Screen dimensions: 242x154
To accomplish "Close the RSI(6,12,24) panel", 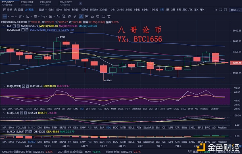I will [27, 86].
